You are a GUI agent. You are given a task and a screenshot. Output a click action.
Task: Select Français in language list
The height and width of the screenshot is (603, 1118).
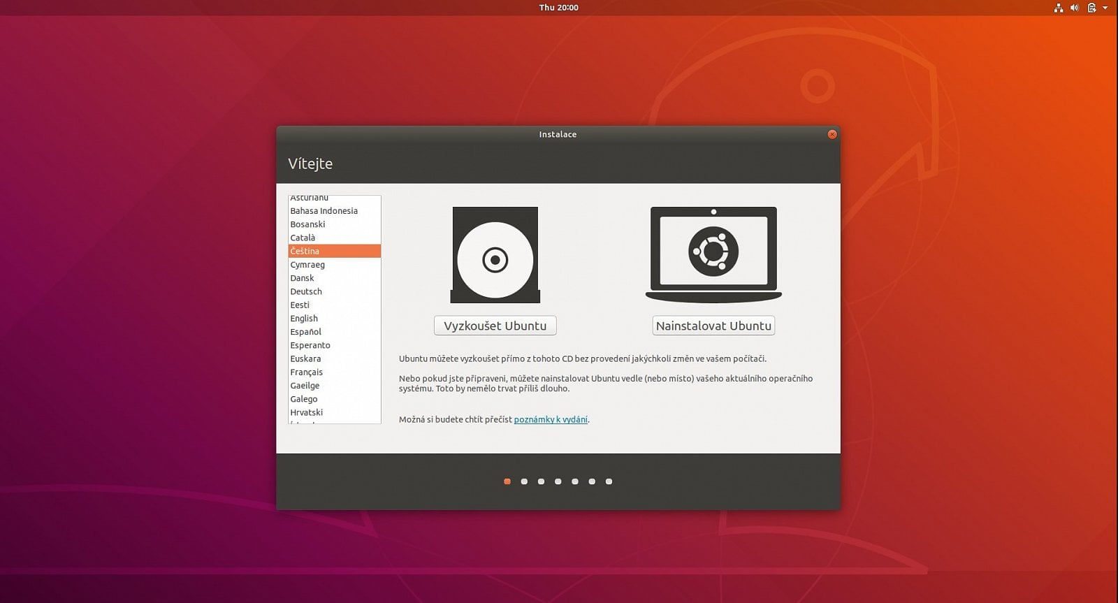335,372
